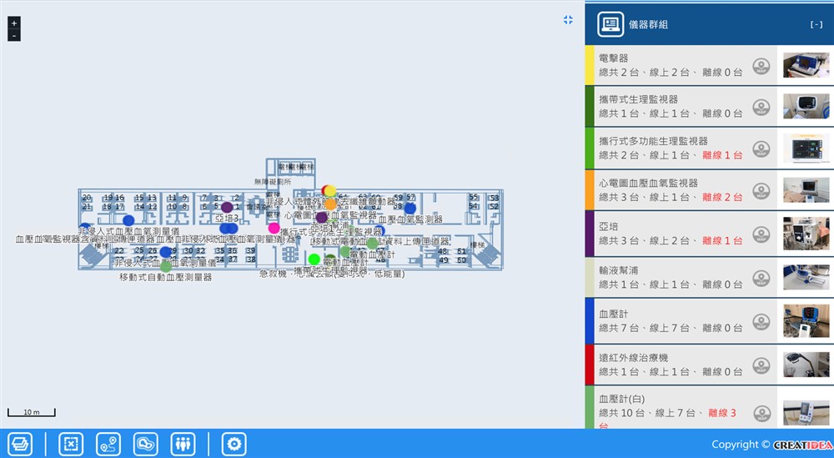Open the people group icon
This screenshot has height=458, width=834.
pyautogui.click(x=183, y=444)
